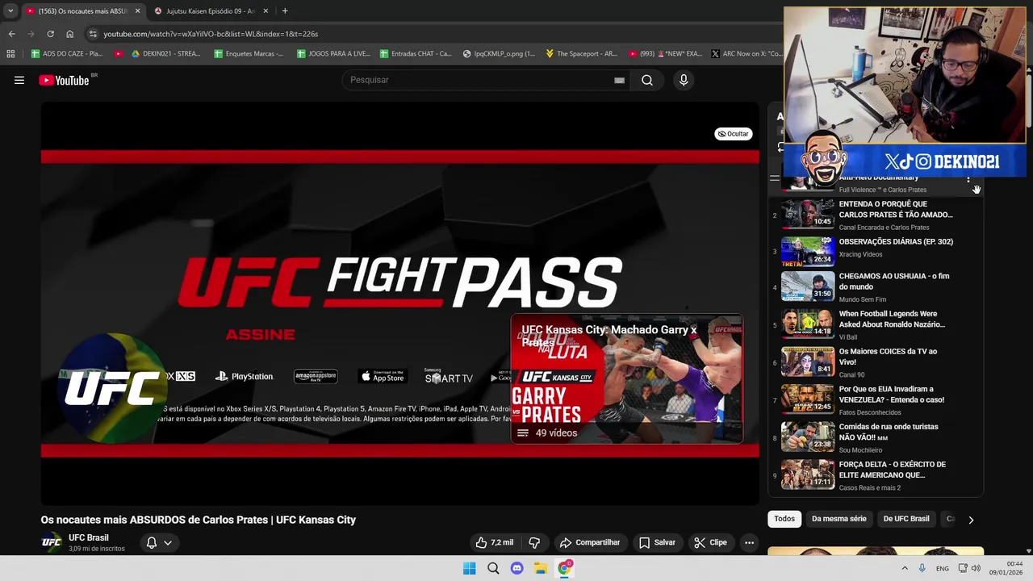Open the UFC Brasil channel avatar

(52, 542)
